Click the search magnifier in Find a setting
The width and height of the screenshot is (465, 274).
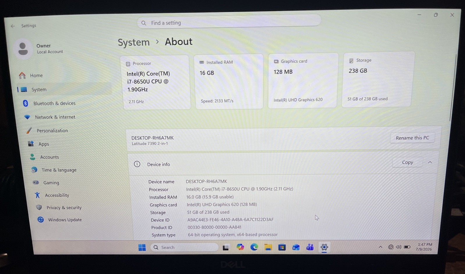[x=144, y=23]
